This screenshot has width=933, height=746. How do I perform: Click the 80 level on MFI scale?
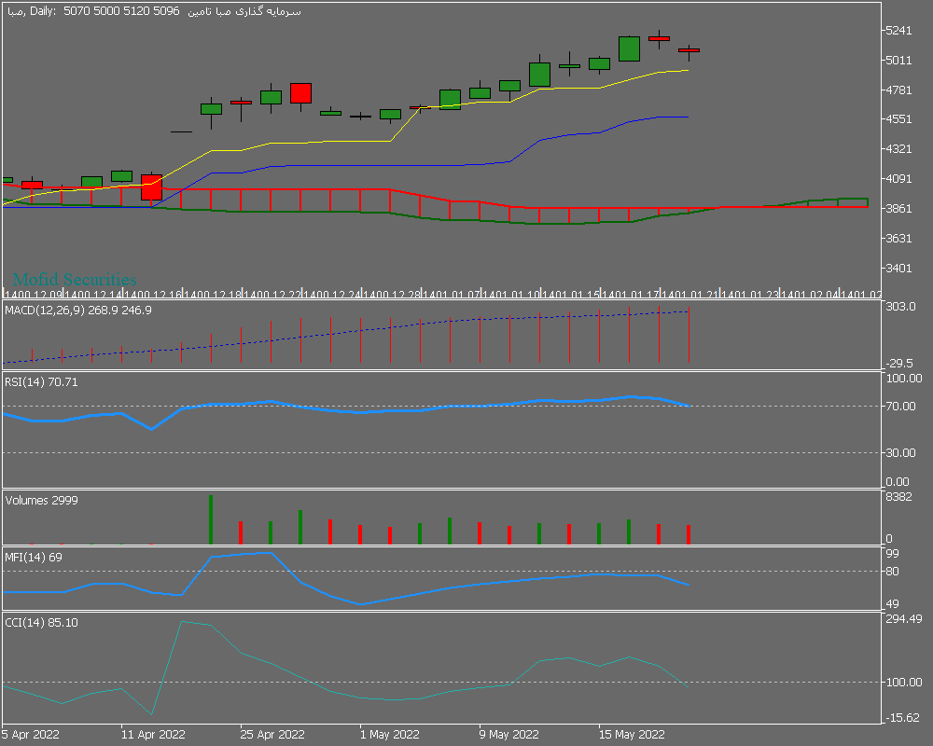893,572
